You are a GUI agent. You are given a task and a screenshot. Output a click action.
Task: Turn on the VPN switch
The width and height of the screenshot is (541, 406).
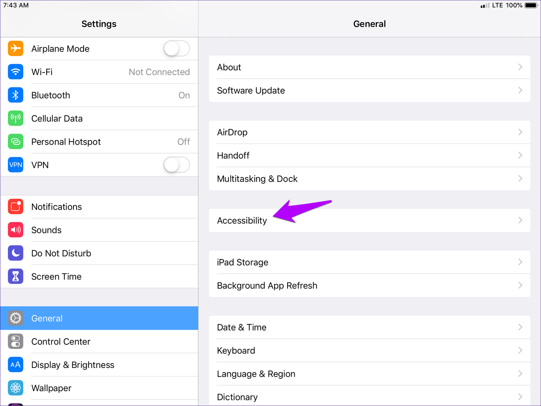click(x=176, y=165)
